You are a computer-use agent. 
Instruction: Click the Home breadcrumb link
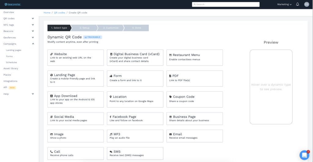(47, 13)
